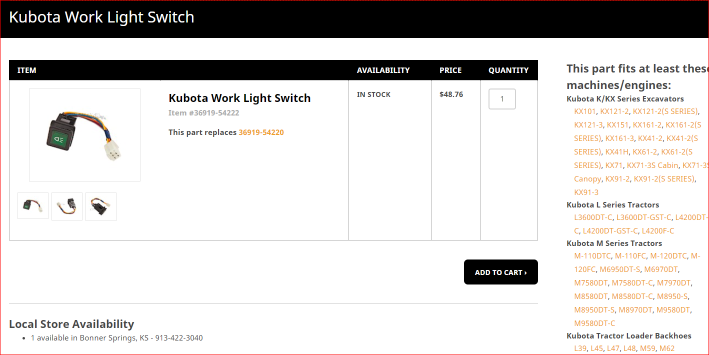Select the second thumbnail showing switch back
Screen dimensions: 709x355
pos(67,206)
